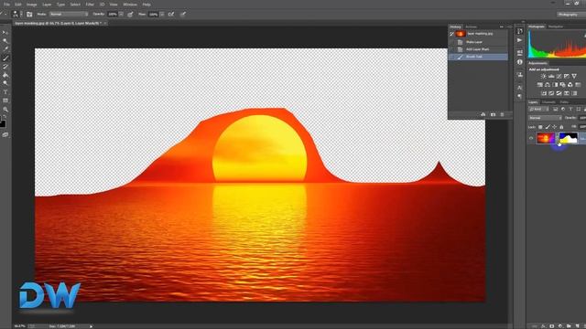Select the History Brush tool

click(x=5, y=67)
